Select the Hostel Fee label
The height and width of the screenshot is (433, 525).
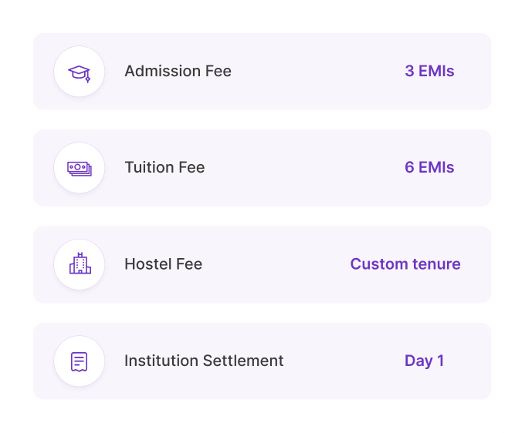tap(164, 264)
